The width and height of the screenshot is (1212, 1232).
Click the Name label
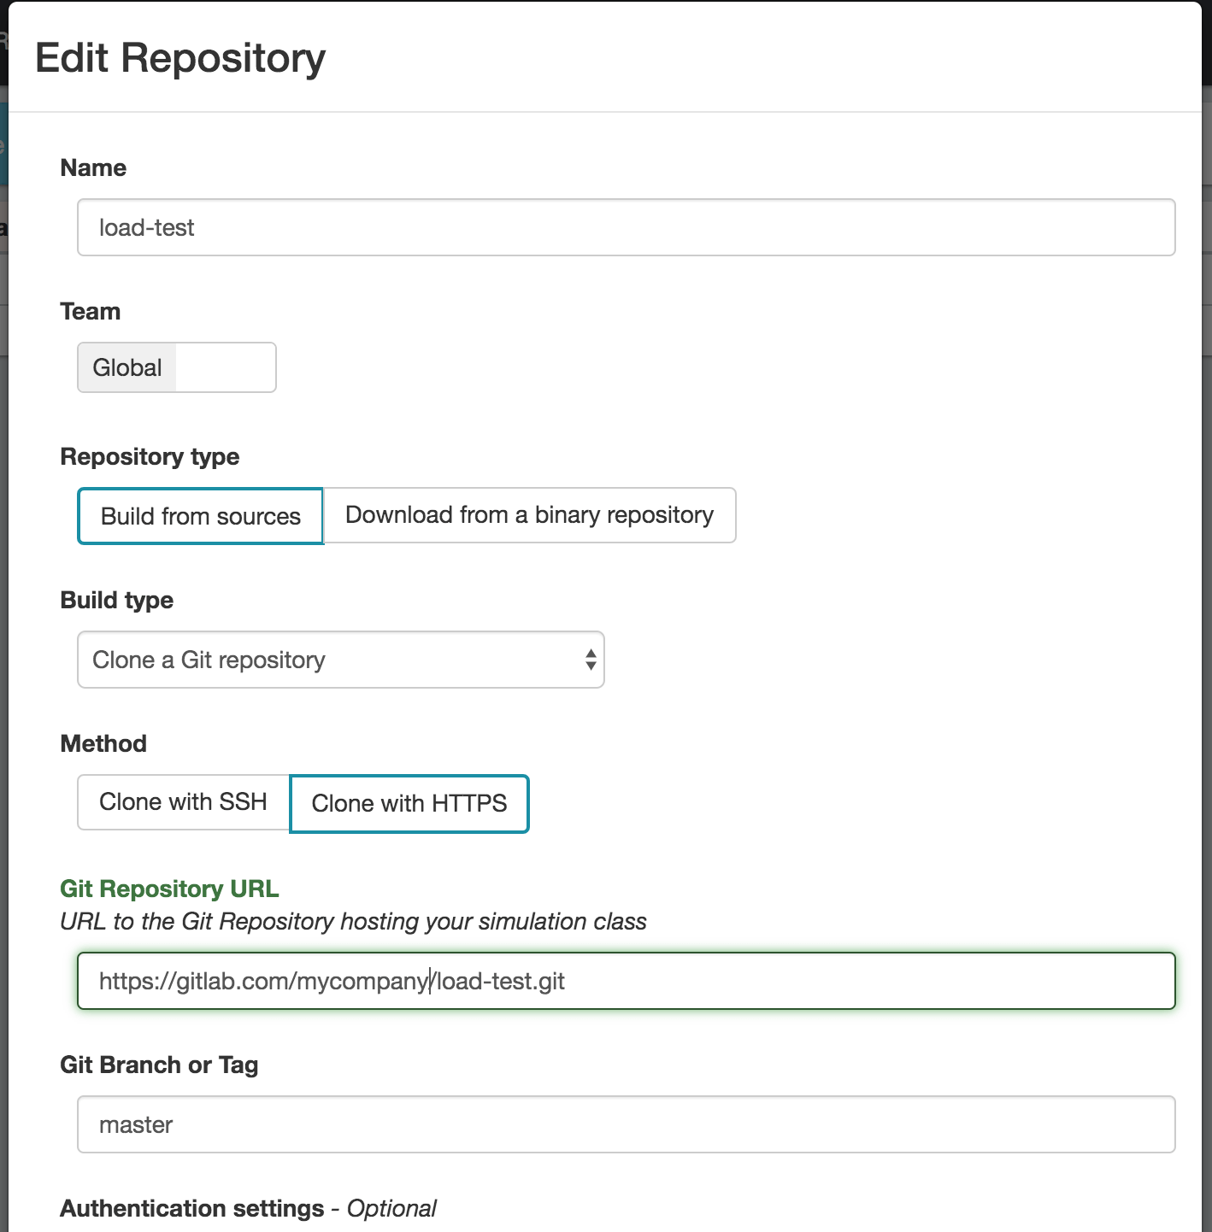(x=93, y=167)
